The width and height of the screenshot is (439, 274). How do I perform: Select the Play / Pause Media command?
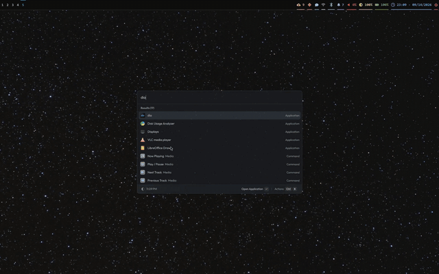pos(219,164)
